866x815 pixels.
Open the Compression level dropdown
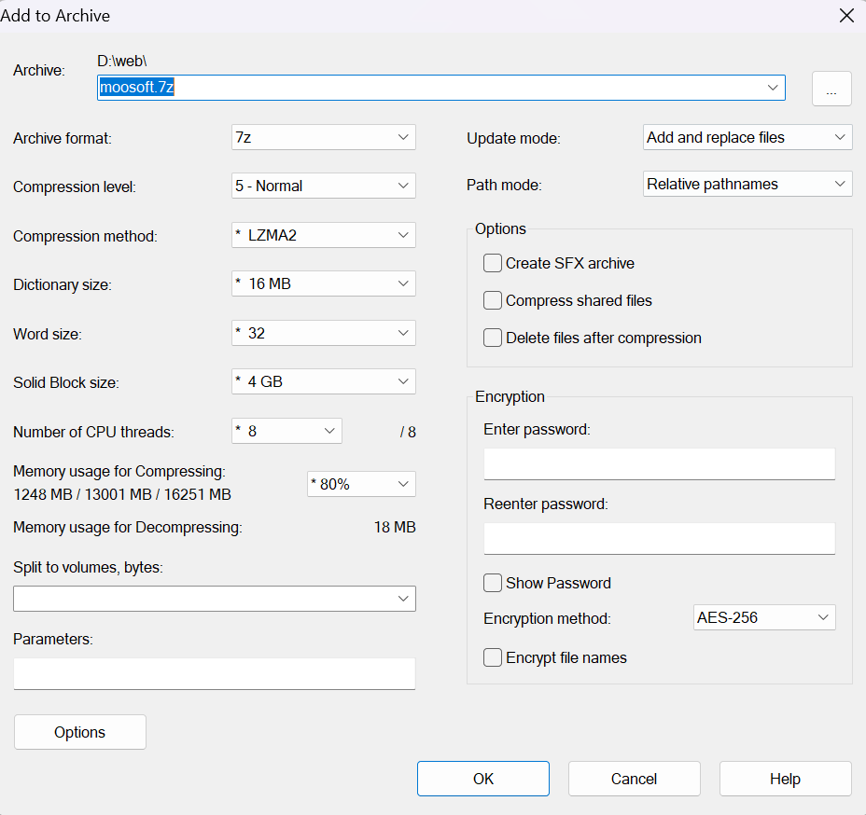click(x=323, y=186)
